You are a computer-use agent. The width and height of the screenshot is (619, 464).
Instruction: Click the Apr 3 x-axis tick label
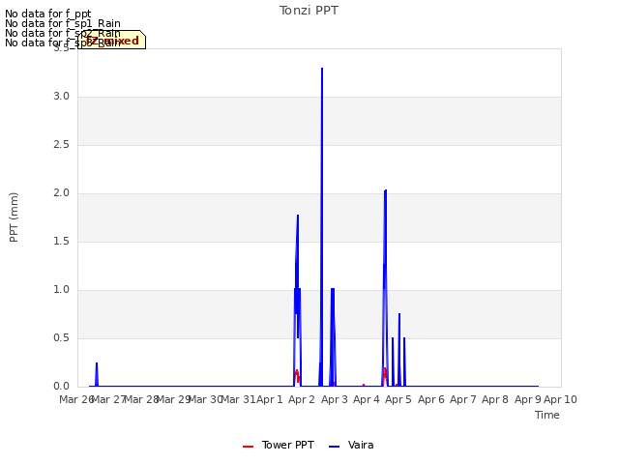click(334, 399)
